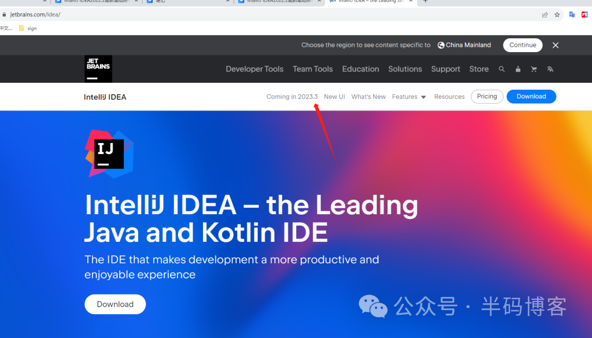Image resolution: width=592 pixels, height=338 pixels.
Task: Expand the Features dropdown arrow
Action: tap(423, 97)
